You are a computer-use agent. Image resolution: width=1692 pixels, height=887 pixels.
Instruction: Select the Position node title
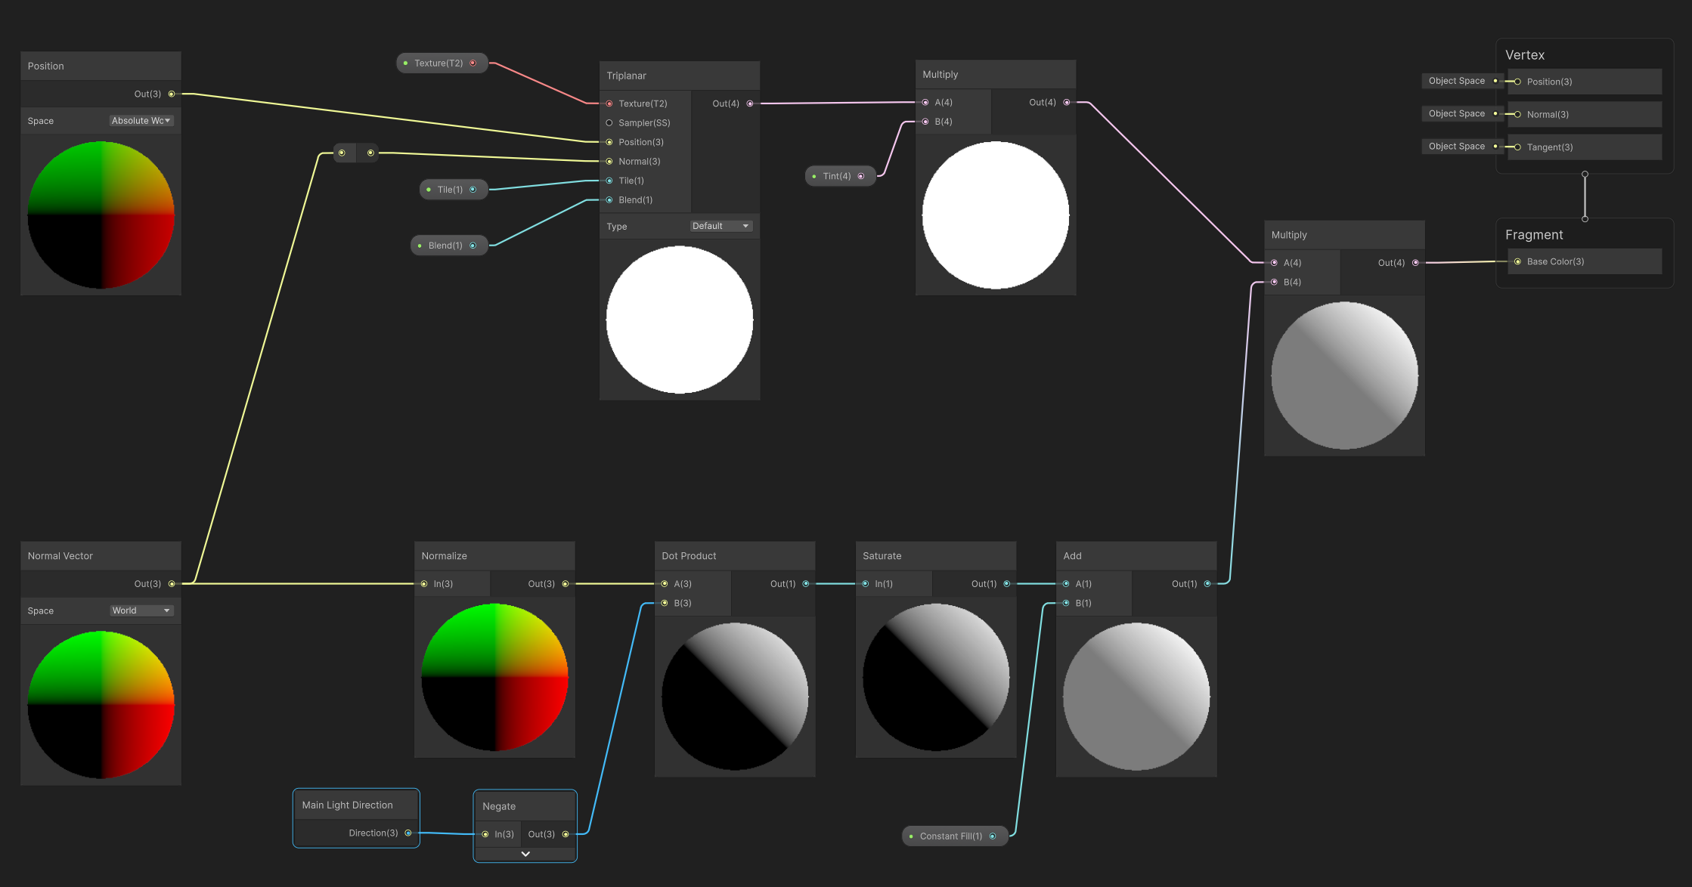[46, 66]
